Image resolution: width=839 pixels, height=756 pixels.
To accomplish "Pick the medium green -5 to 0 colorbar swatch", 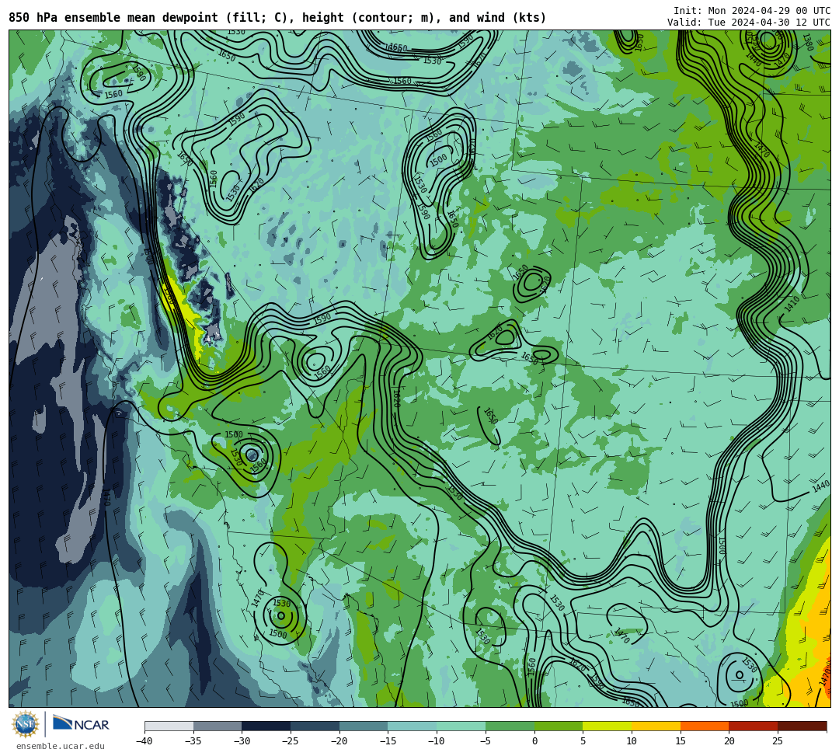I will (510, 726).
